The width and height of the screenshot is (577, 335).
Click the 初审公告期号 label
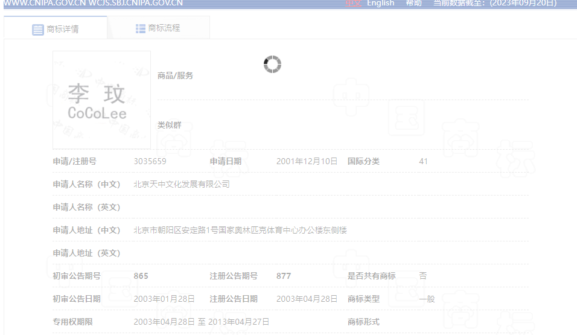click(77, 276)
